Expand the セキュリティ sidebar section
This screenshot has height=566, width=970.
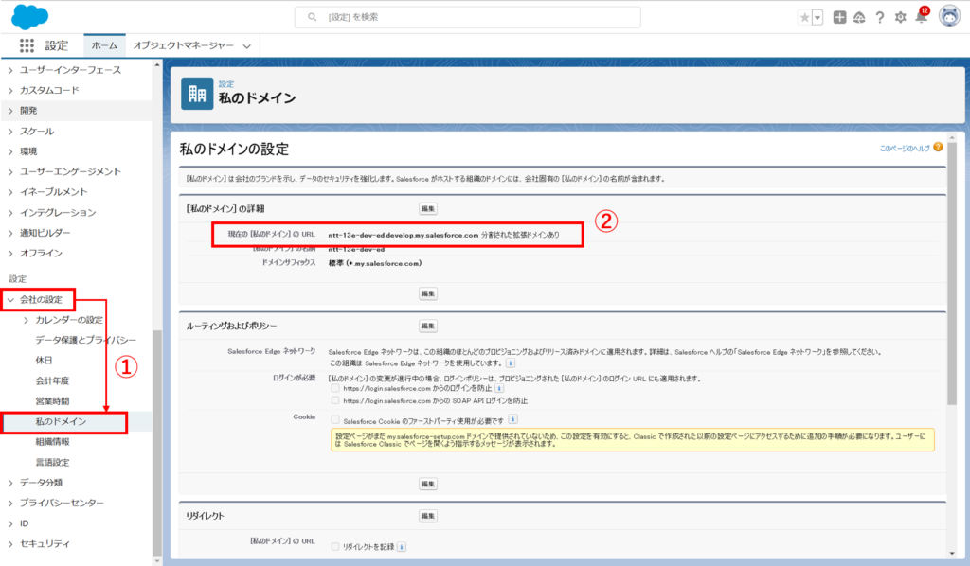coord(10,543)
